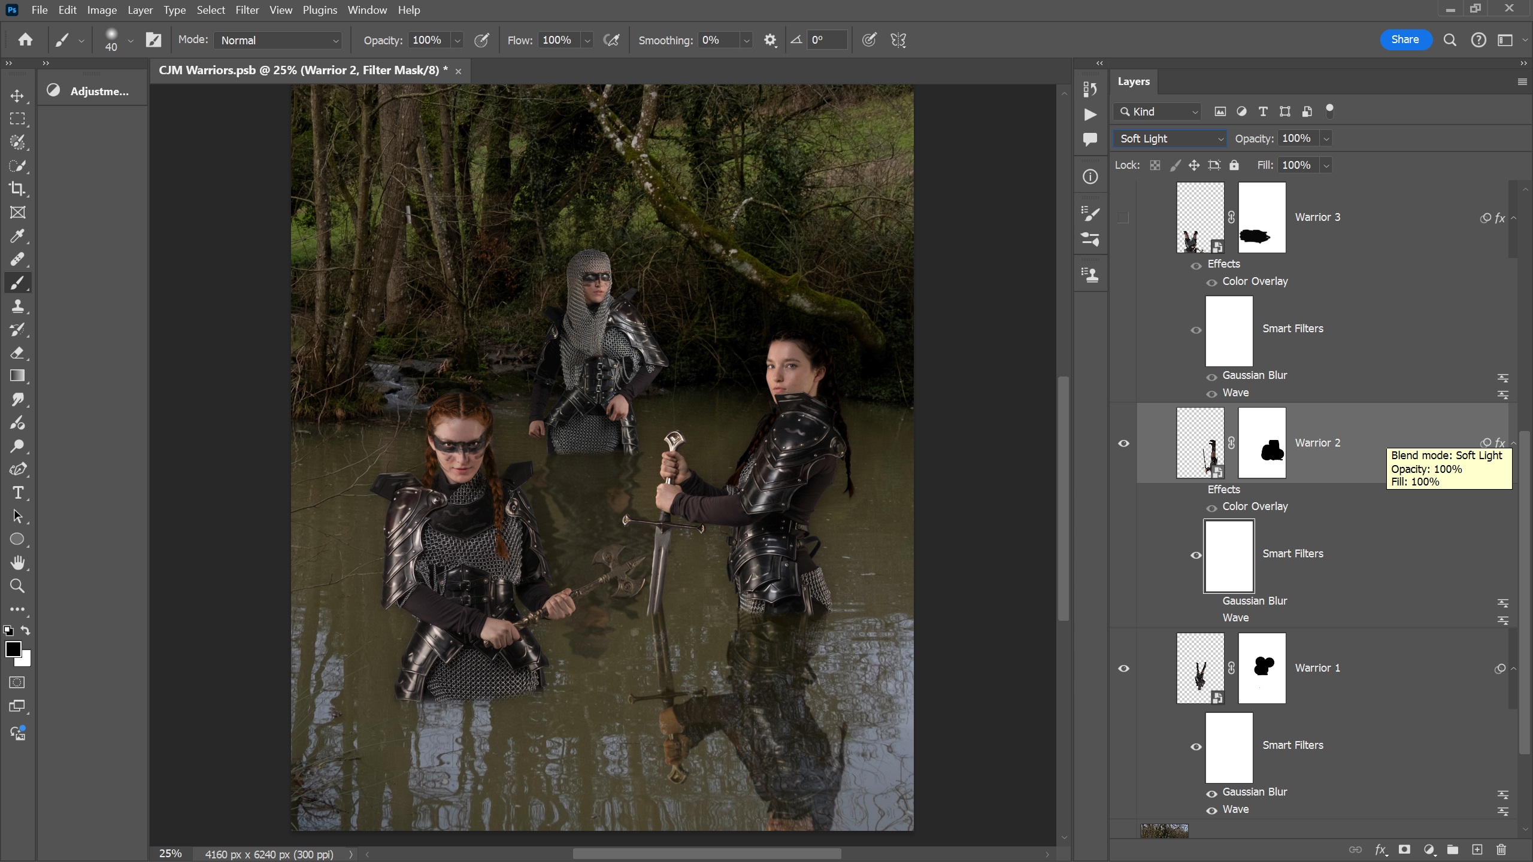Click the foreground color swatch
The image size is (1533, 862).
pyautogui.click(x=13, y=649)
